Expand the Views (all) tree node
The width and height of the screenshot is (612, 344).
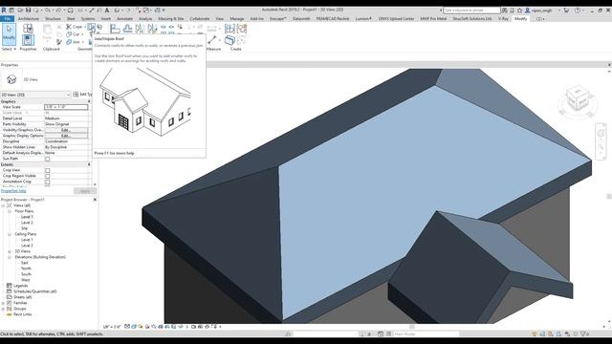pos(3,205)
